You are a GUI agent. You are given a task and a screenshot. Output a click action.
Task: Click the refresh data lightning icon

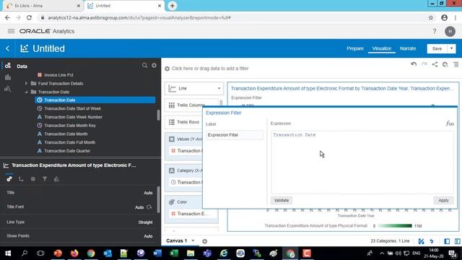(432, 241)
